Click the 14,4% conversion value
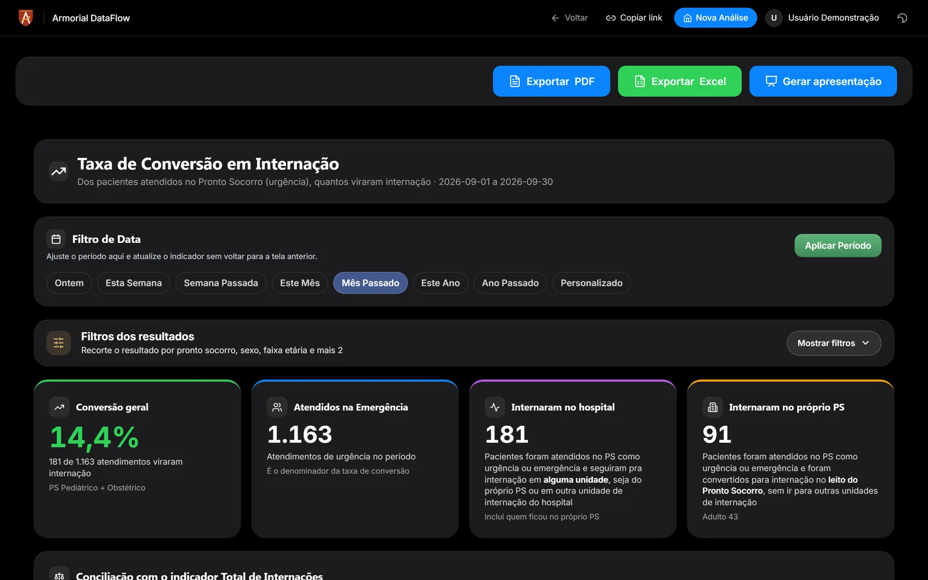 pyautogui.click(x=94, y=438)
